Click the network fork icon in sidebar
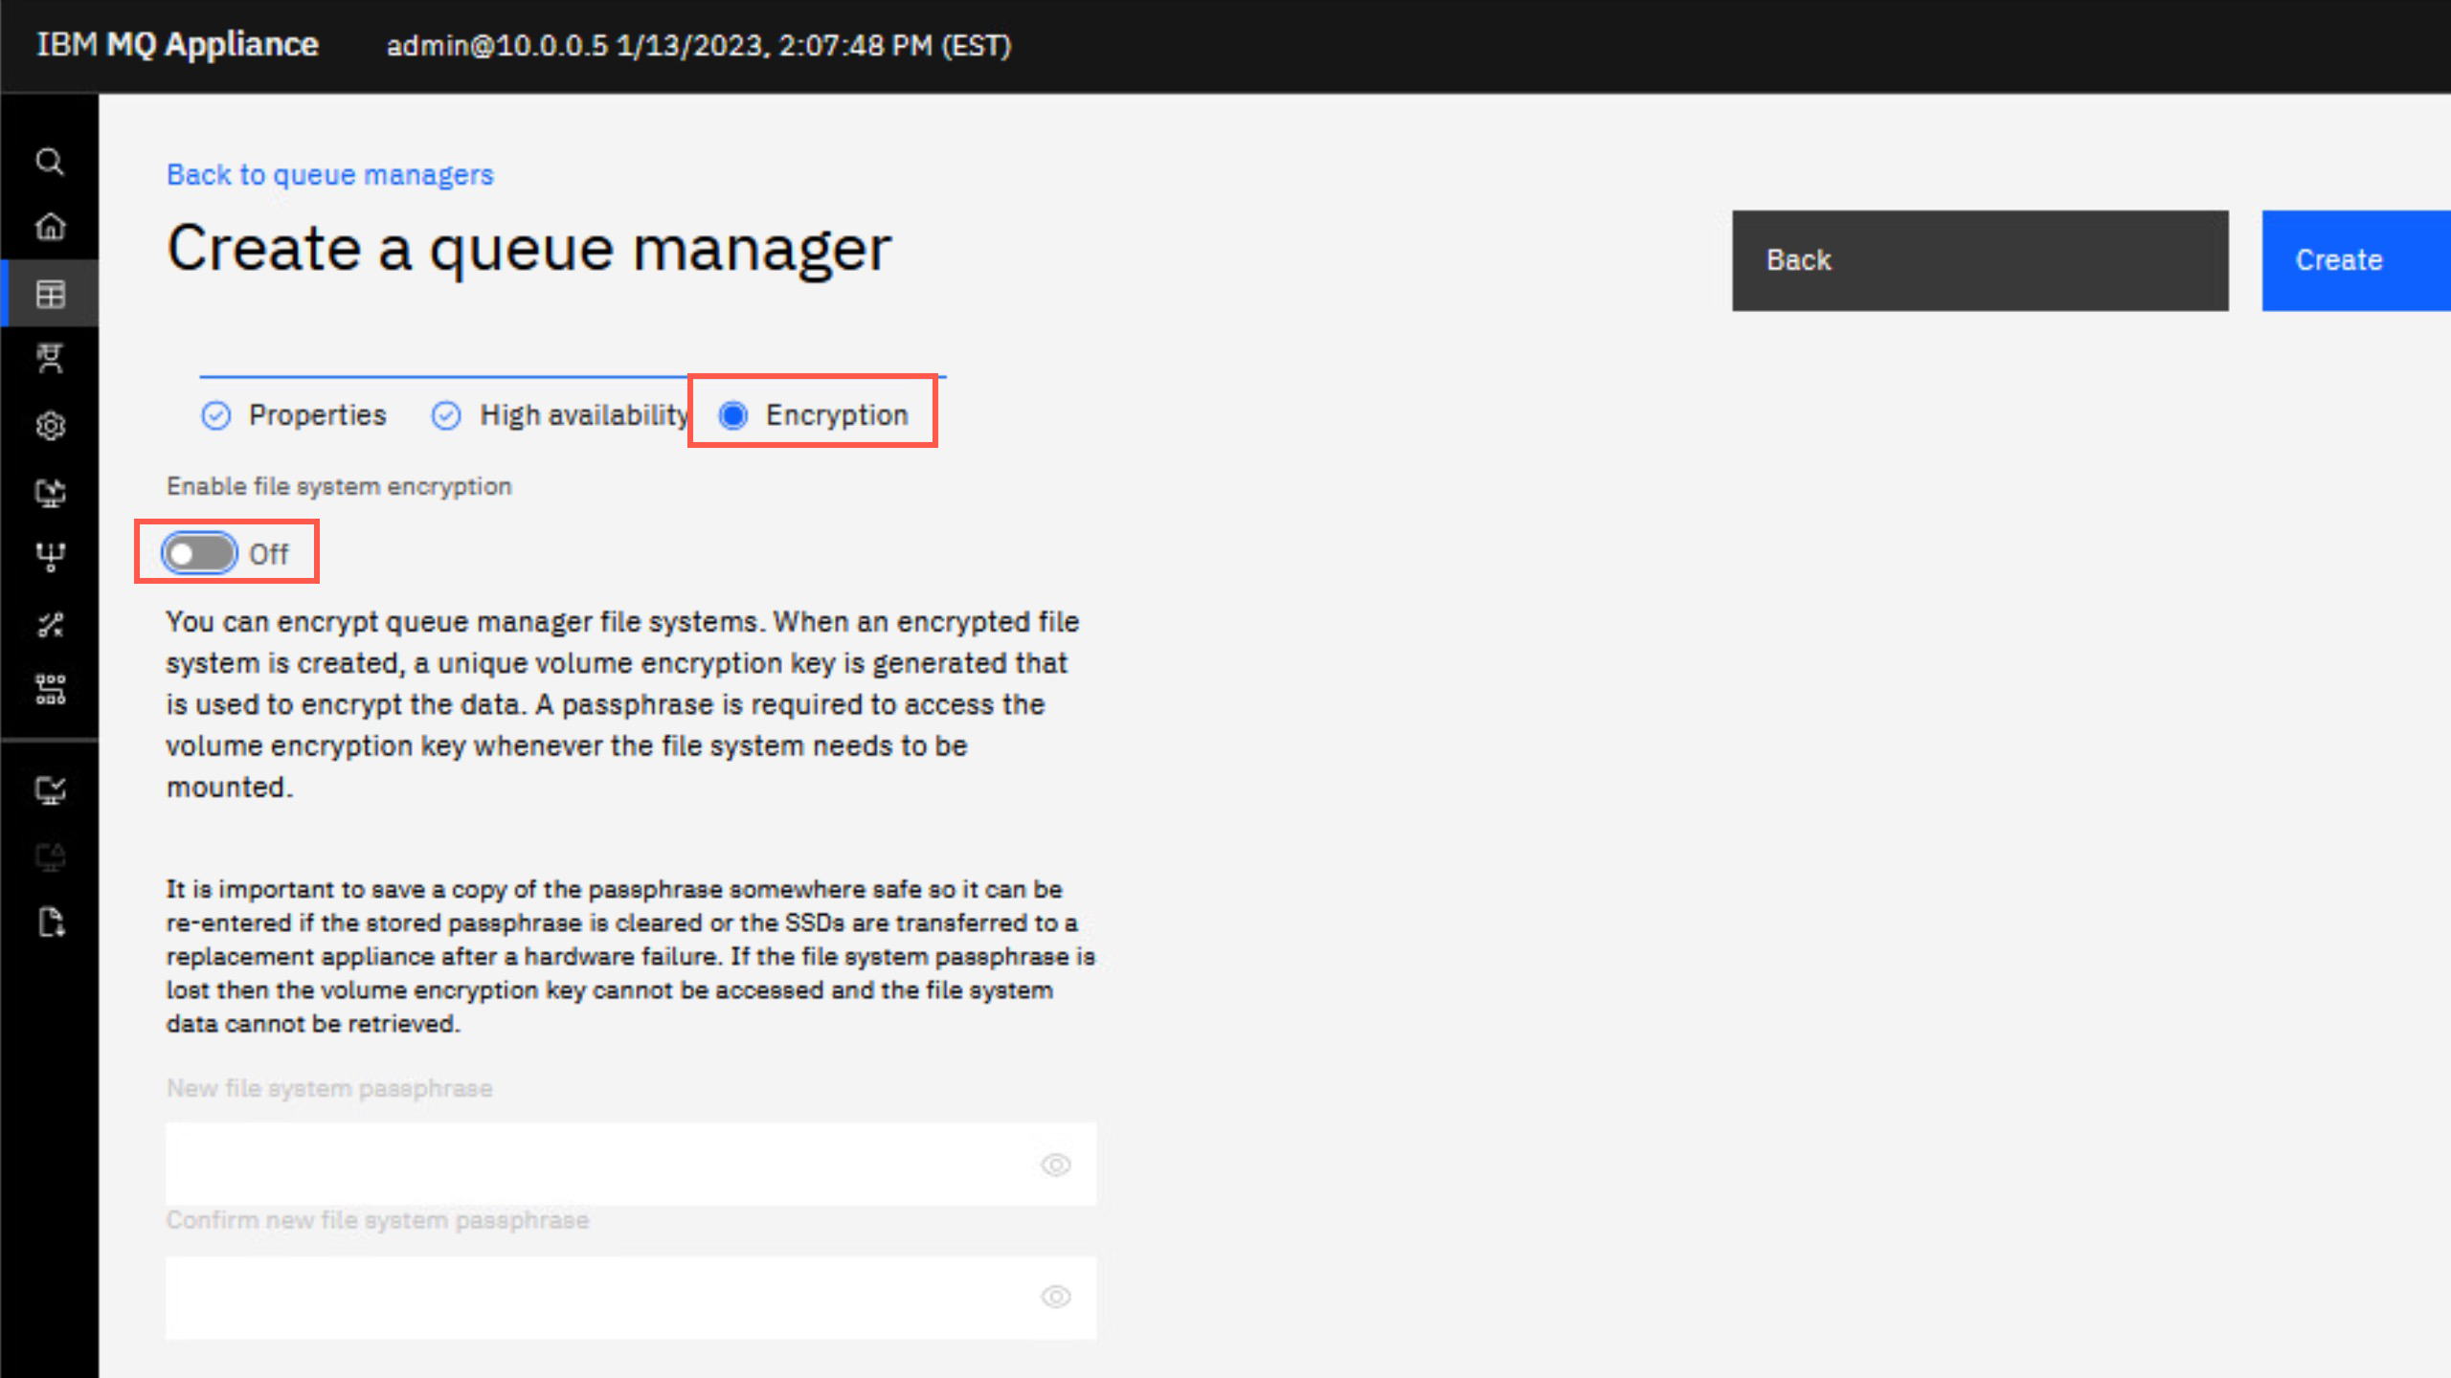This screenshot has height=1378, width=2451. (x=50, y=557)
